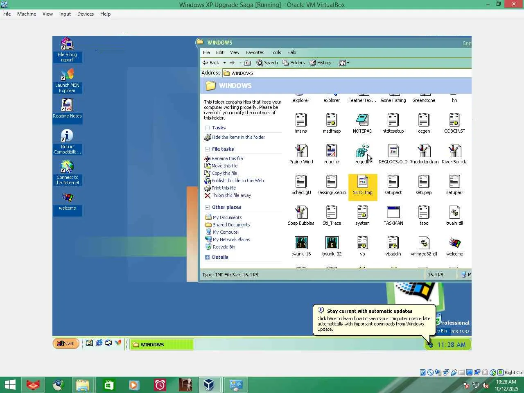Open the VirtualBox Devices menu

click(x=85, y=14)
